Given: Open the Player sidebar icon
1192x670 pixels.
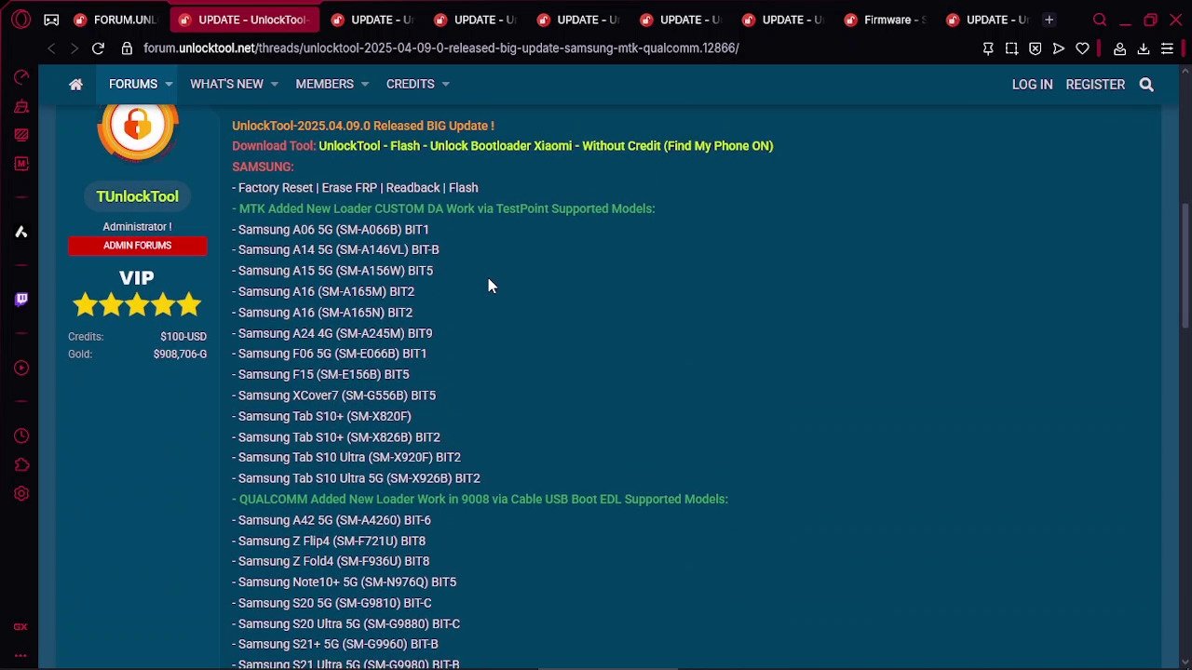Looking at the screenshot, I should pyautogui.click(x=20, y=368).
